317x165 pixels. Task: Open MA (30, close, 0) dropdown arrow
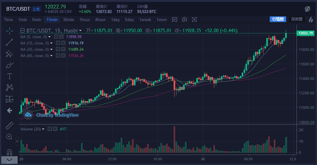(x=51, y=49)
